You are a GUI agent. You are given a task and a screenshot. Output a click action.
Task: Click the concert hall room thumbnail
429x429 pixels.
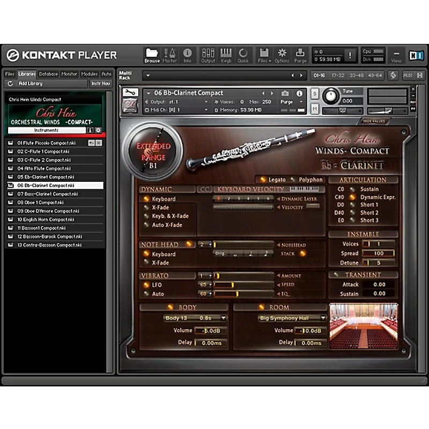364,326
